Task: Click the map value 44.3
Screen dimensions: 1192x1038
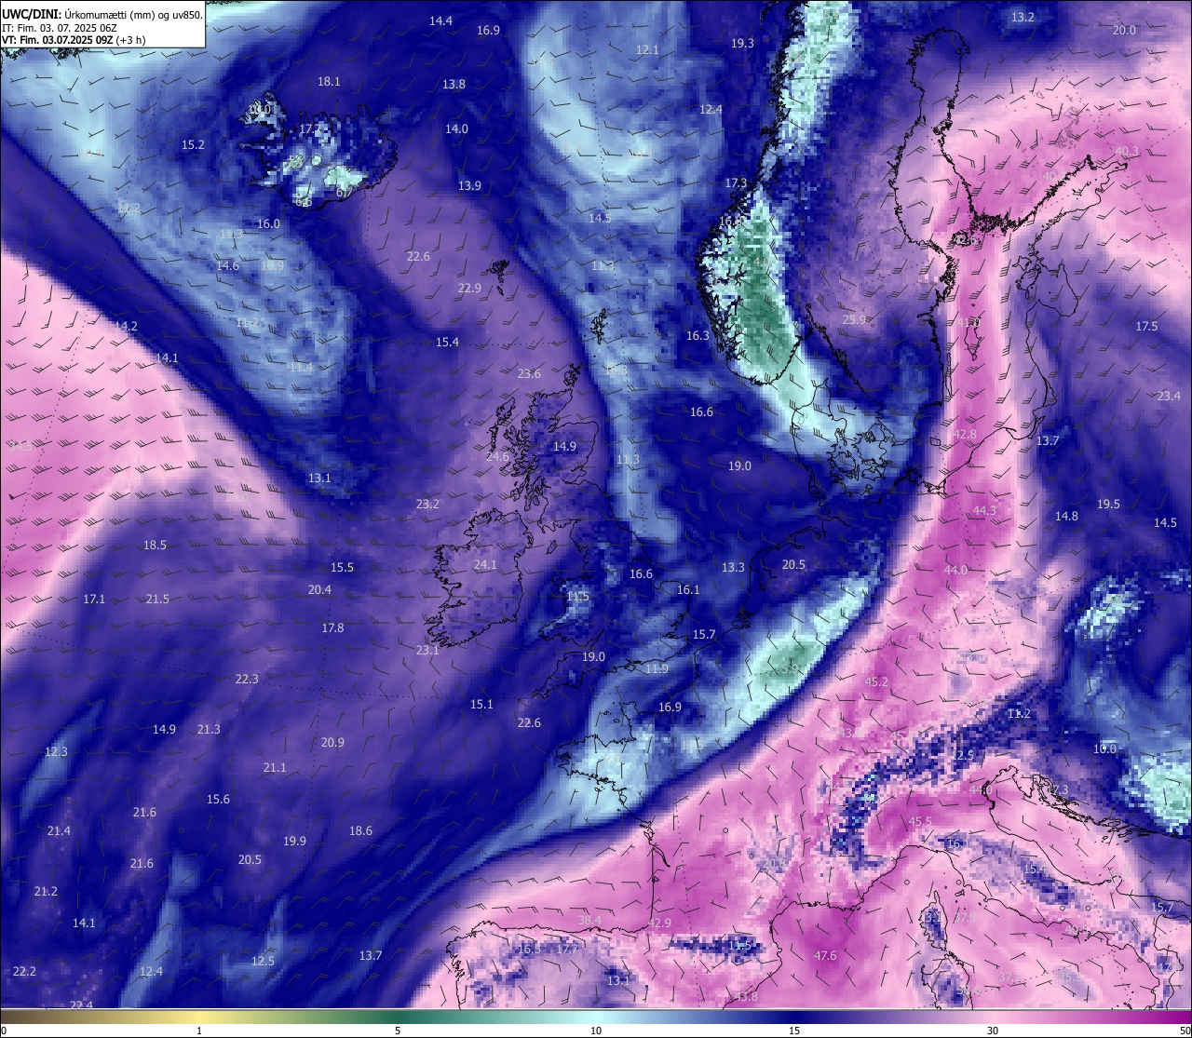Action: tap(984, 510)
